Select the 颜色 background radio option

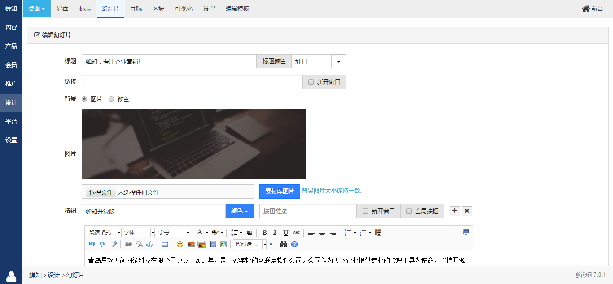111,99
